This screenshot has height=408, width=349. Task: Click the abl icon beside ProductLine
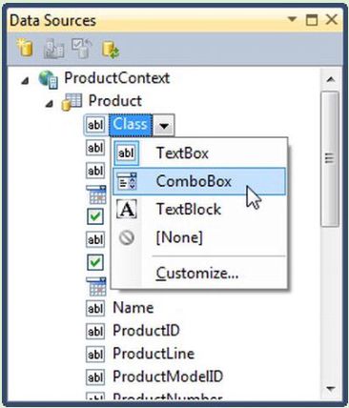point(95,354)
